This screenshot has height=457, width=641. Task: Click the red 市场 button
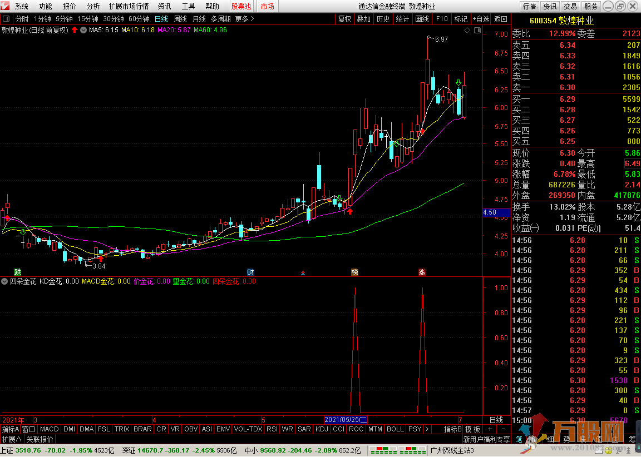[267, 6]
